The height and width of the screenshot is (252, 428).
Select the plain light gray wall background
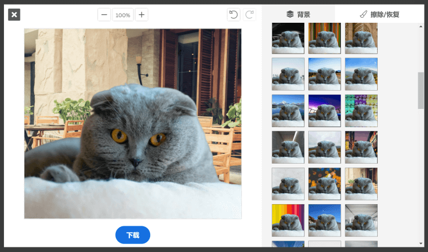tap(288, 184)
